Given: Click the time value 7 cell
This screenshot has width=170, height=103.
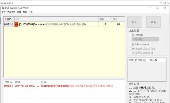Looking at the screenshot, I should click(x=105, y=24).
